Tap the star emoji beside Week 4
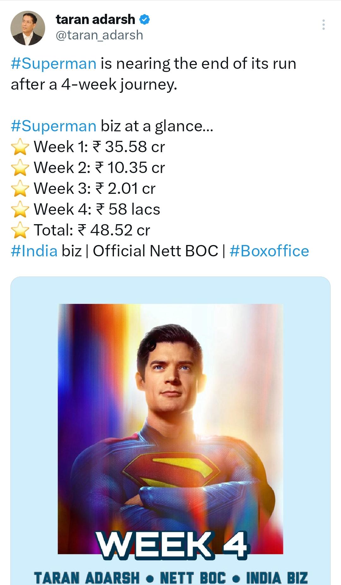This screenshot has height=585, width=341. point(20,209)
